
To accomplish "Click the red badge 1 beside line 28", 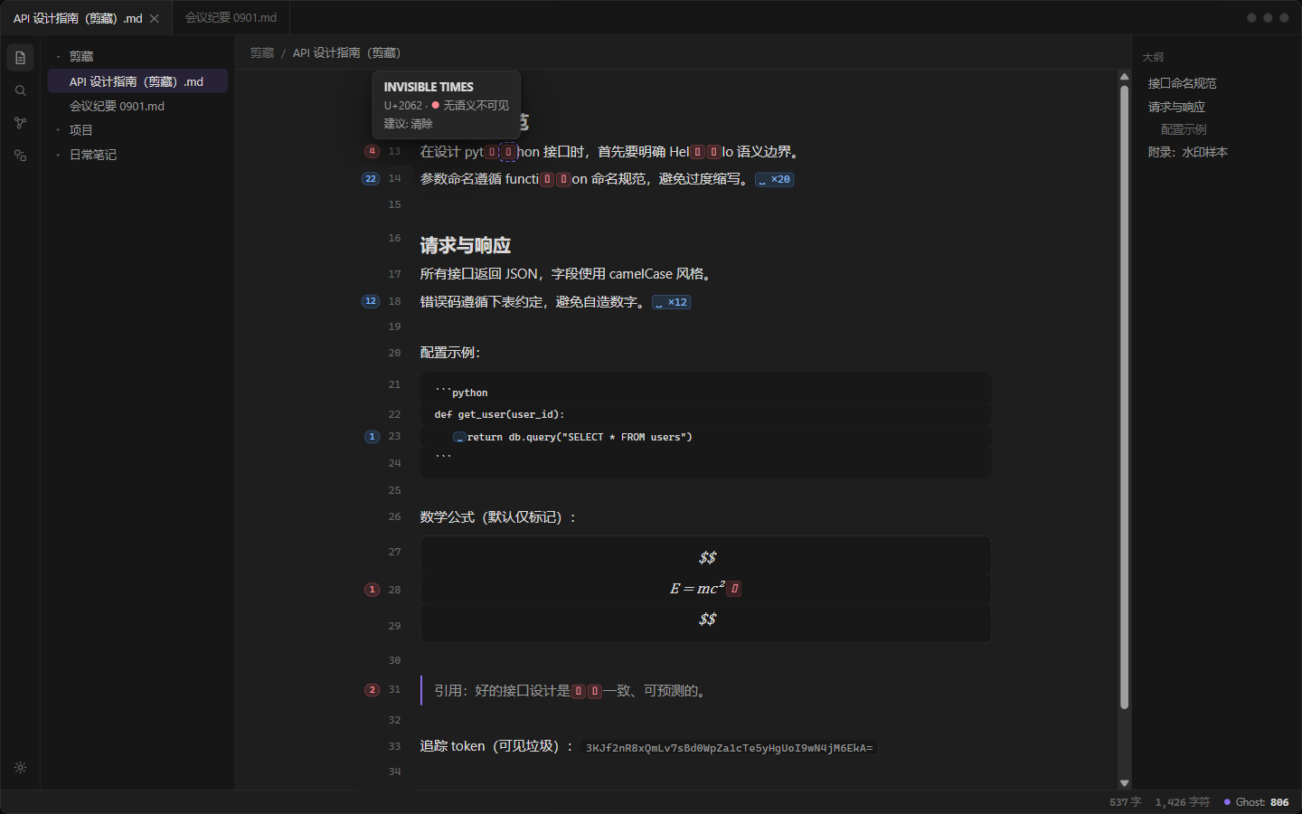I will point(372,589).
